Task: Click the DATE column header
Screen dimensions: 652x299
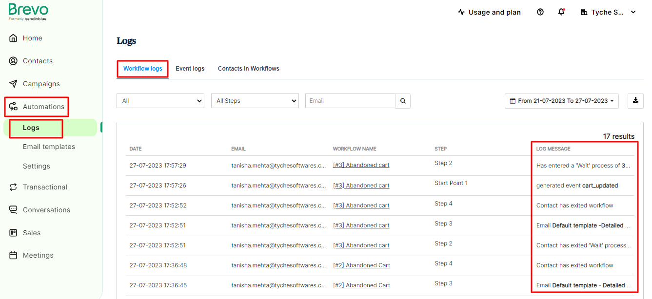Action: click(136, 149)
